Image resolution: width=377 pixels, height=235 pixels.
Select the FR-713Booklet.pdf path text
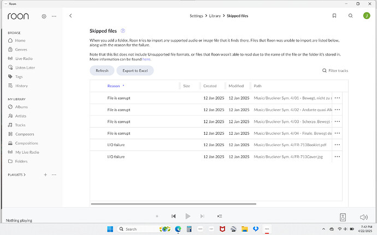coord(290,144)
